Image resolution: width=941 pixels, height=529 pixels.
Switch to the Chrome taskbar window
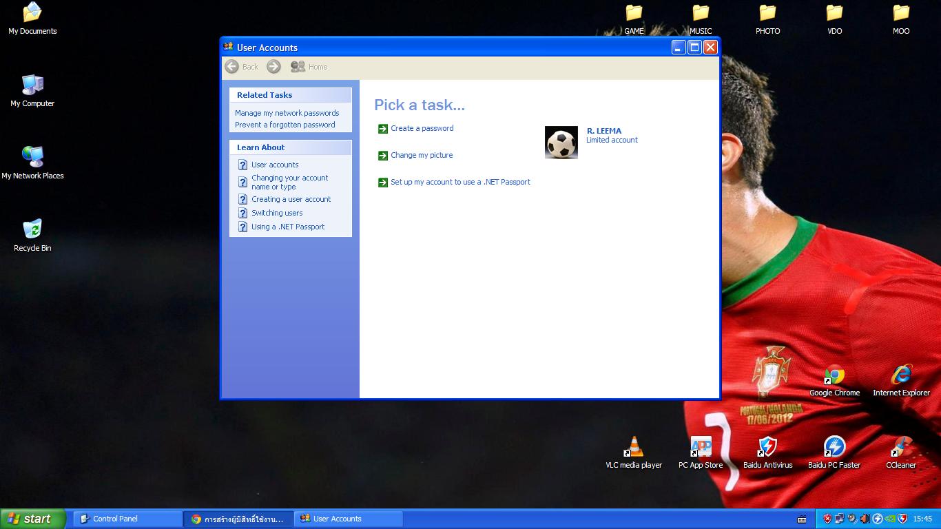point(238,519)
